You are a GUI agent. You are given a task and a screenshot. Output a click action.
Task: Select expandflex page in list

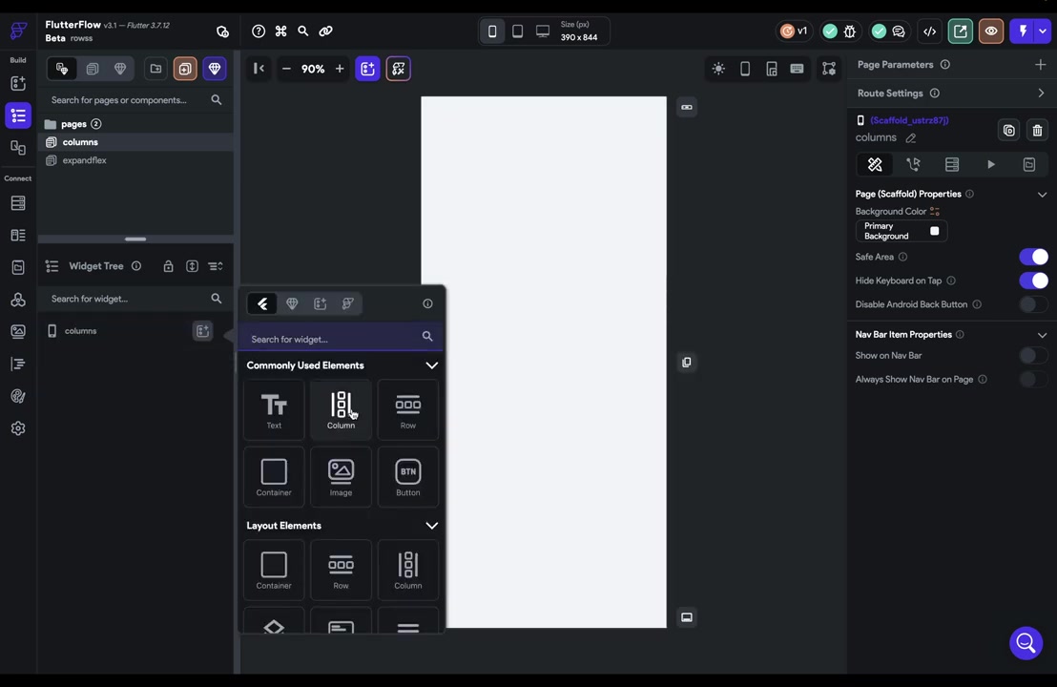[x=84, y=160]
